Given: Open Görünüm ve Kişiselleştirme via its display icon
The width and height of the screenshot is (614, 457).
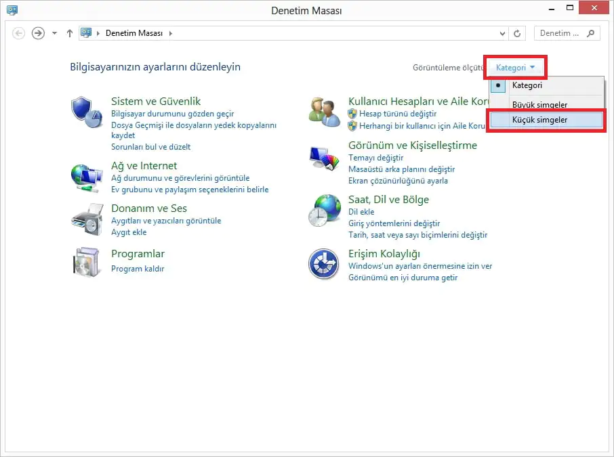Looking at the screenshot, I should coord(323,159).
